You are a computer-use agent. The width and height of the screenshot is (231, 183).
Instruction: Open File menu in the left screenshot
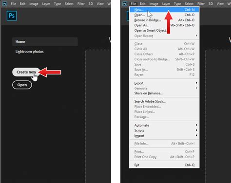tap(13, 3)
